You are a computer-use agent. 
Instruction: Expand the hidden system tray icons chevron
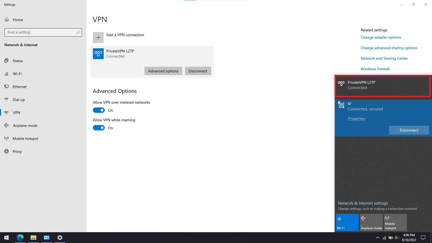click(x=378, y=238)
